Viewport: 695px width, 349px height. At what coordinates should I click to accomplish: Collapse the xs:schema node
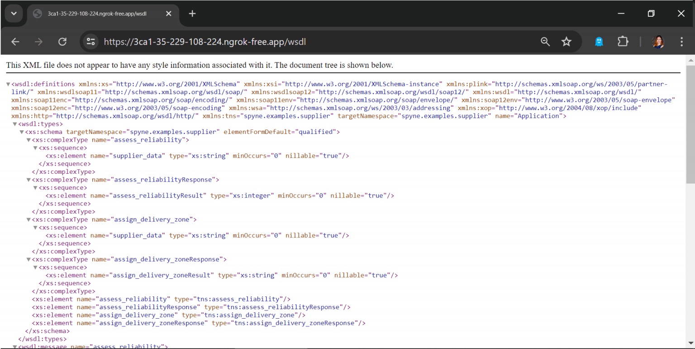click(22, 132)
